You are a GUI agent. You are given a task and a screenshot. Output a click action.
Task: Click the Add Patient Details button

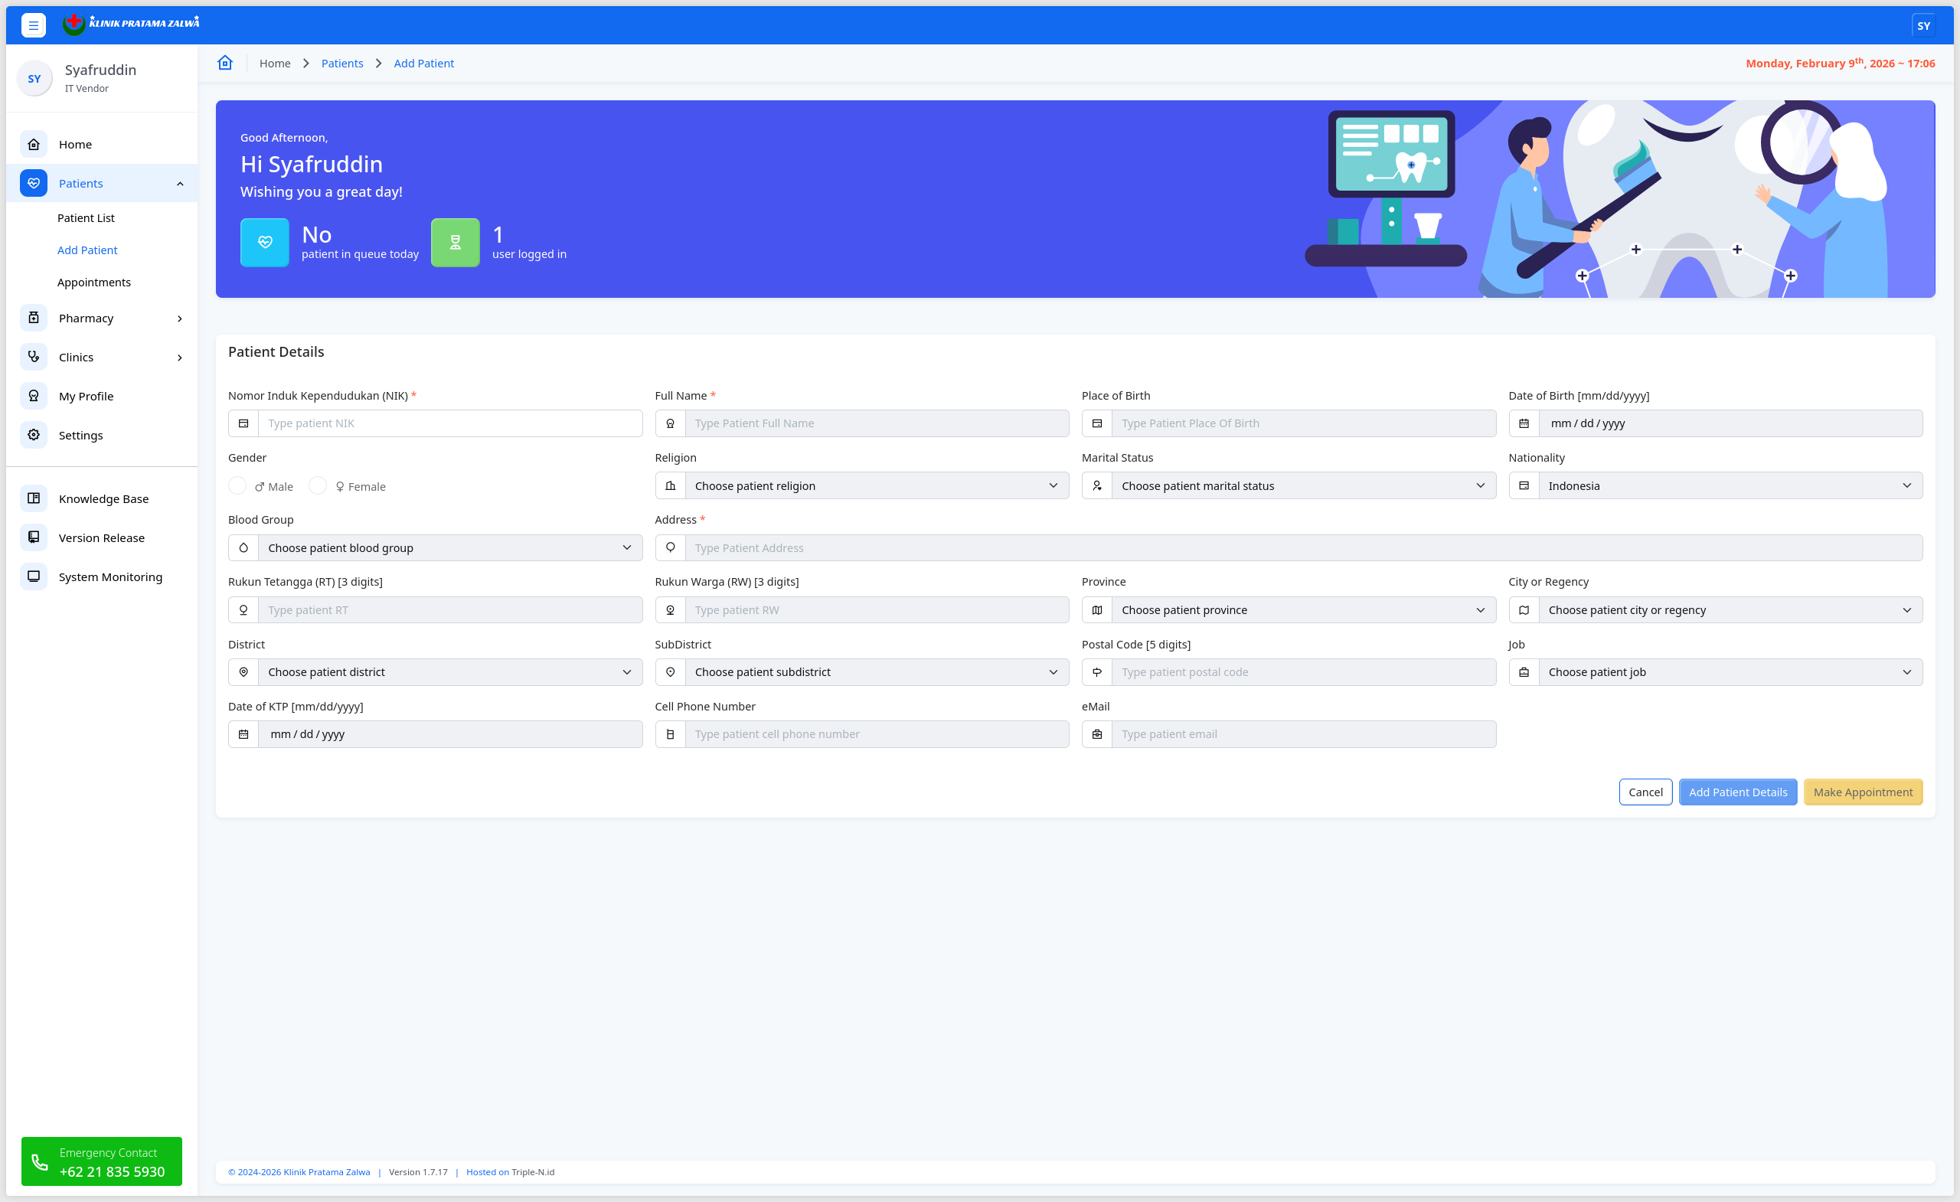(x=1737, y=792)
